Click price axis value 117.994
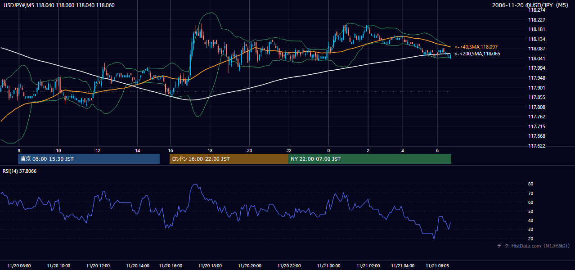 (536, 68)
